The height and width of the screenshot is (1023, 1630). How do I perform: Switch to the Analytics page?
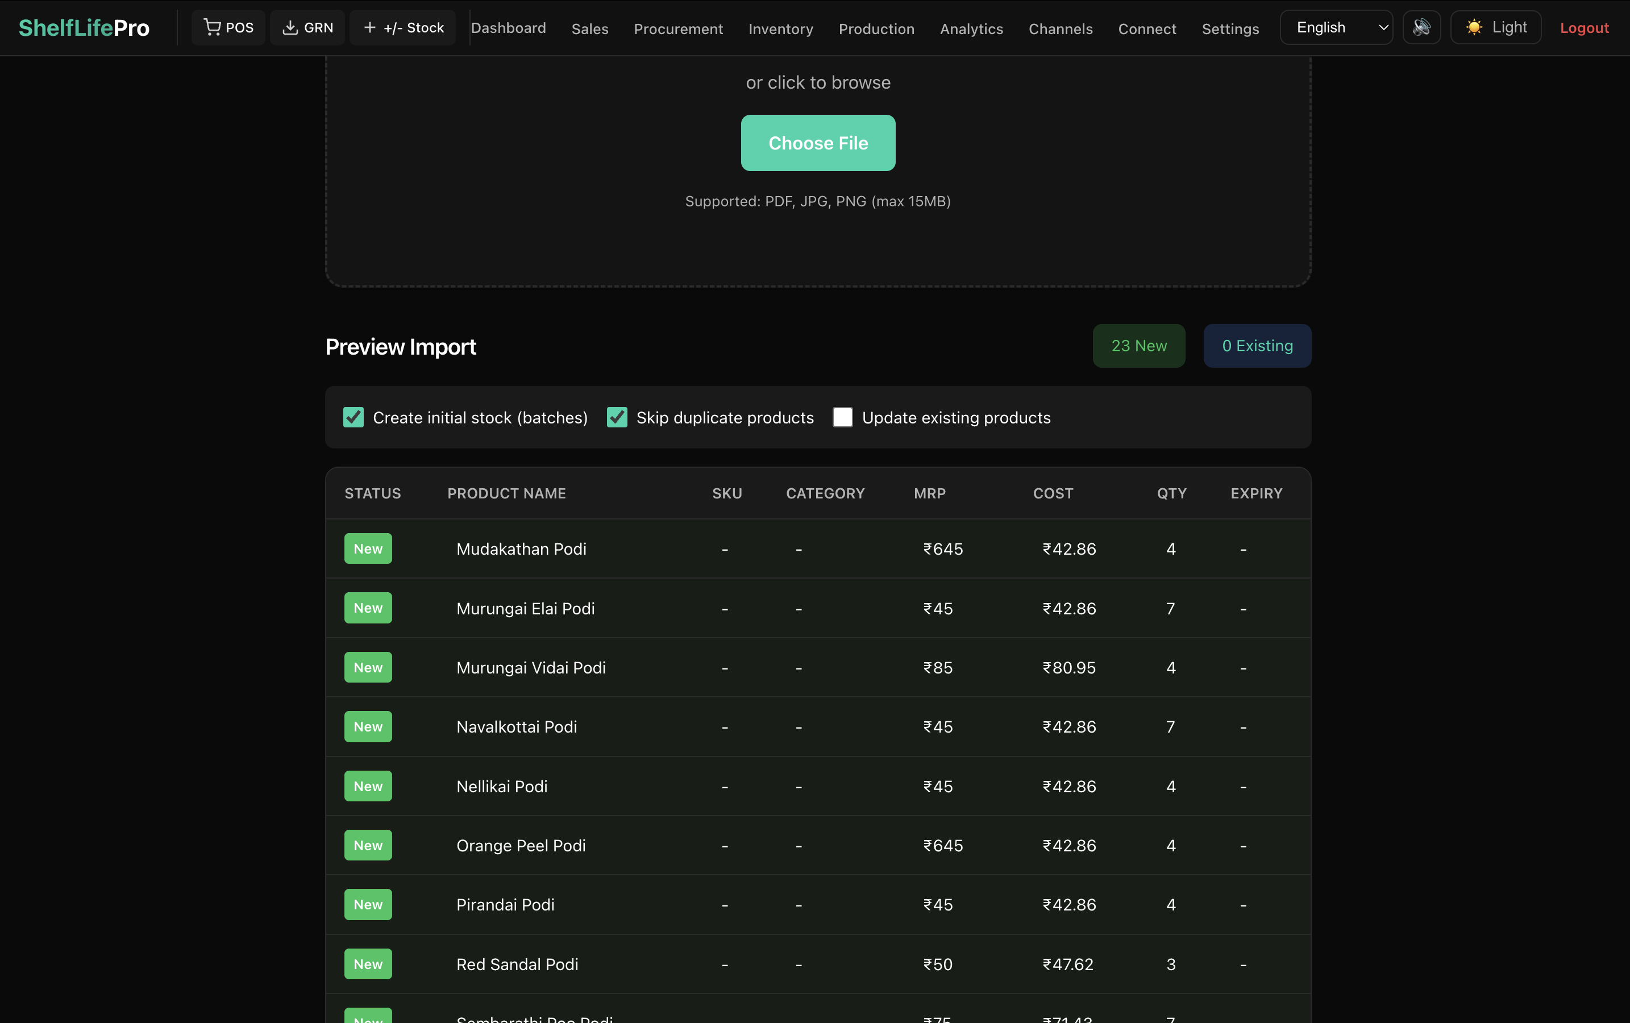[970, 29]
